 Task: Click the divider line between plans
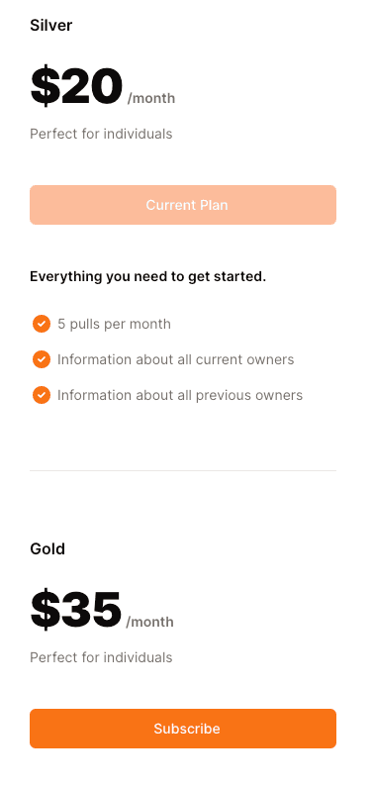coord(183,471)
